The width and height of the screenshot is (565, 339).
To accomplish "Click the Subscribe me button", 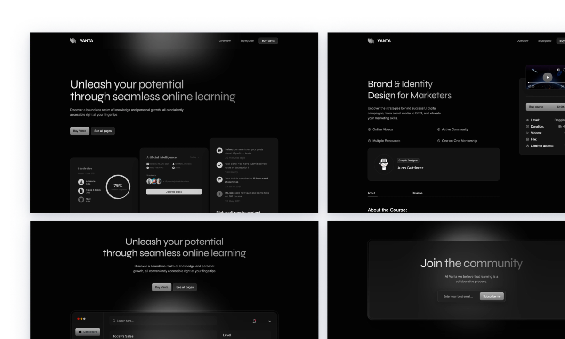I will pyautogui.click(x=492, y=296).
